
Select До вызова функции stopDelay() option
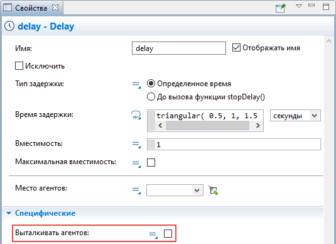pos(151,97)
